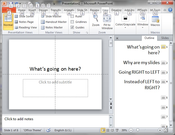Click spell check icon in status bar
The height and width of the screenshot is (135, 175).
click(48, 130)
